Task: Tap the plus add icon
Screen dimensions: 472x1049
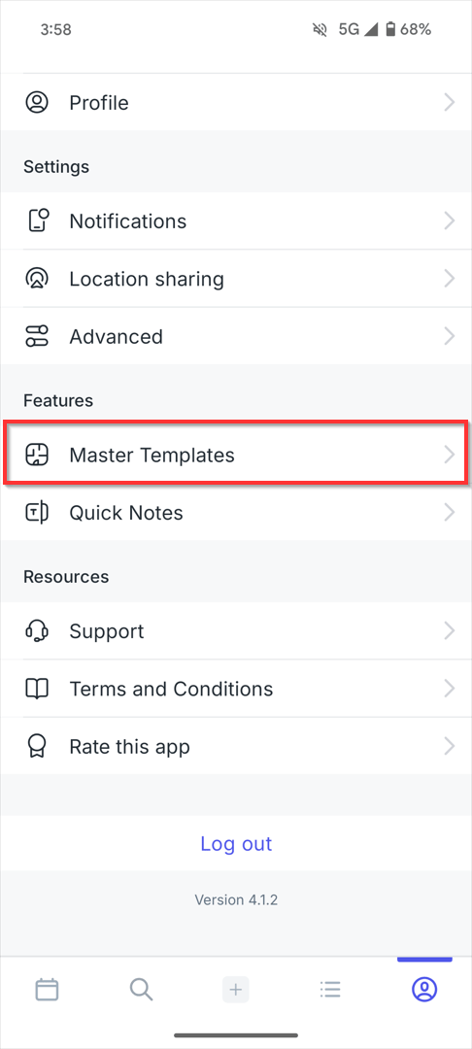Action: [x=235, y=989]
